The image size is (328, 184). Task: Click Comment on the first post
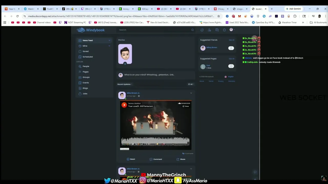tap(156, 159)
